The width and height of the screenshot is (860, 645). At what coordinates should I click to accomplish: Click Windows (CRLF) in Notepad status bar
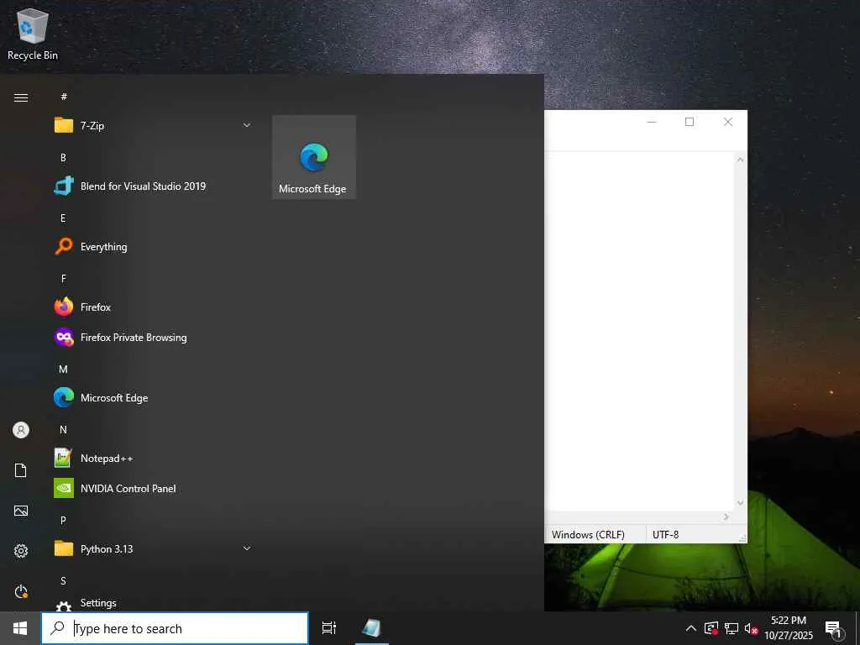[588, 534]
